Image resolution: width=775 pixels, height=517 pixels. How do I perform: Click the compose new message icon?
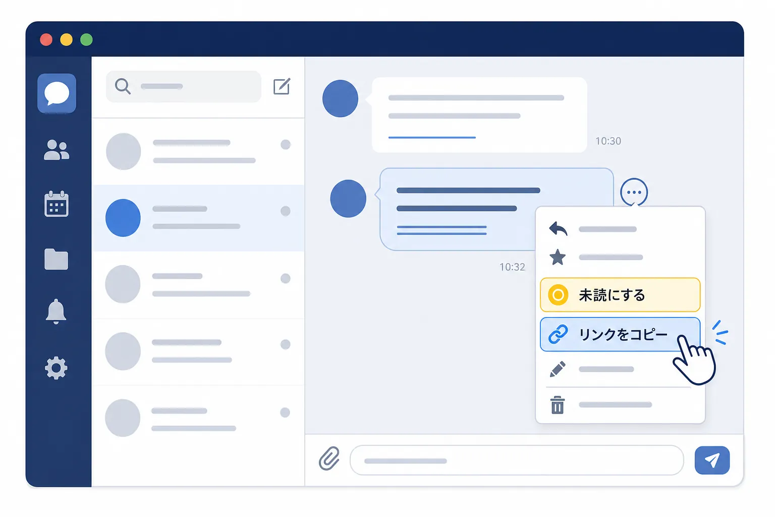point(282,86)
